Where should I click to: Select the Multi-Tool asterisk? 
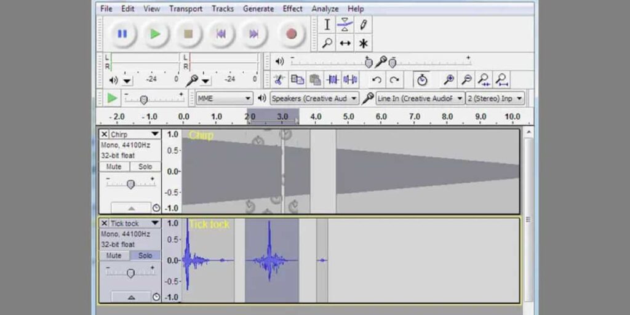click(363, 43)
